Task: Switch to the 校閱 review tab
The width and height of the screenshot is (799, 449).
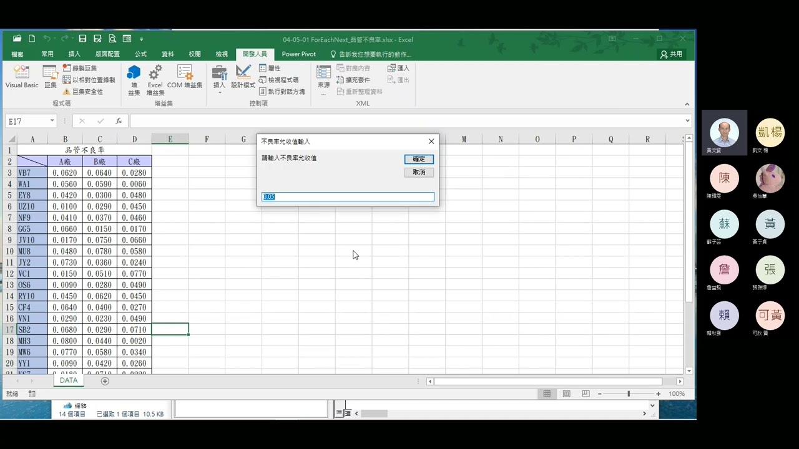Action: (x=195, y=54)
